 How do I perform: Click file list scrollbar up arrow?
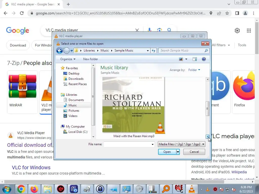[x=207, y=79]
